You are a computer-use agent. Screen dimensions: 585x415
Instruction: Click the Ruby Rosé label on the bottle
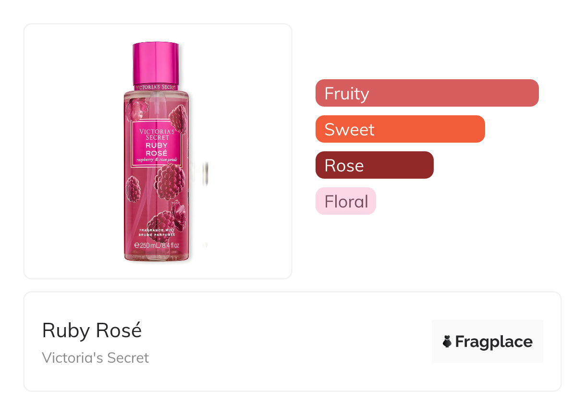[156, 149]
